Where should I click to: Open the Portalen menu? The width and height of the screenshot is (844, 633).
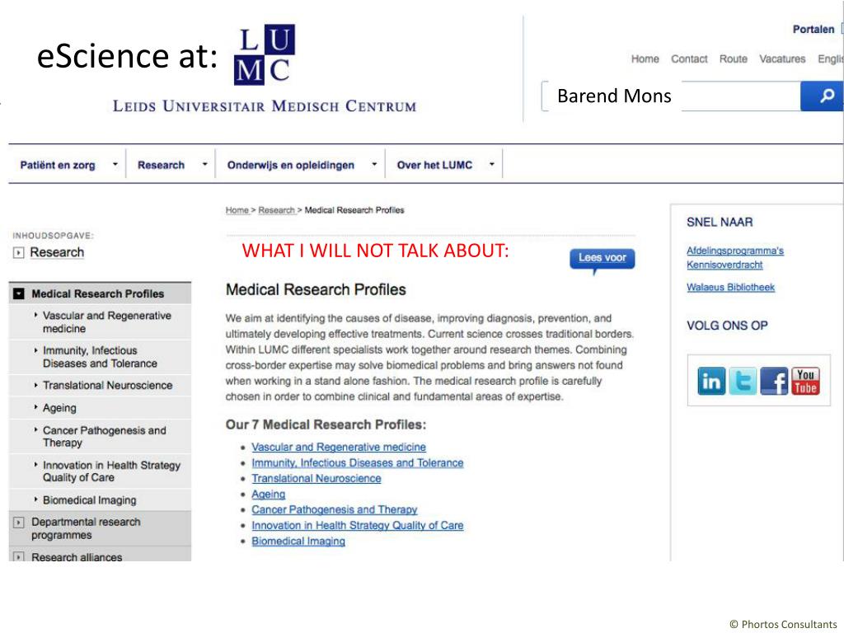(x=814, y=29)
